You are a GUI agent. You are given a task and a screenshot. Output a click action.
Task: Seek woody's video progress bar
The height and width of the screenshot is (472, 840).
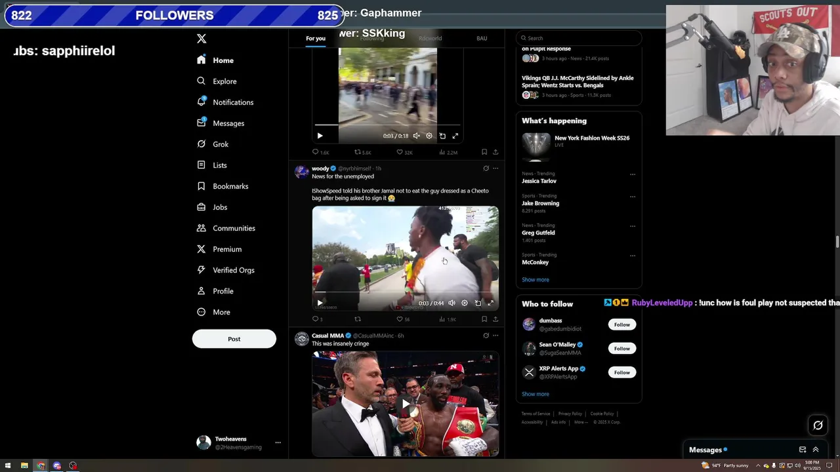(x=406, y=292)
